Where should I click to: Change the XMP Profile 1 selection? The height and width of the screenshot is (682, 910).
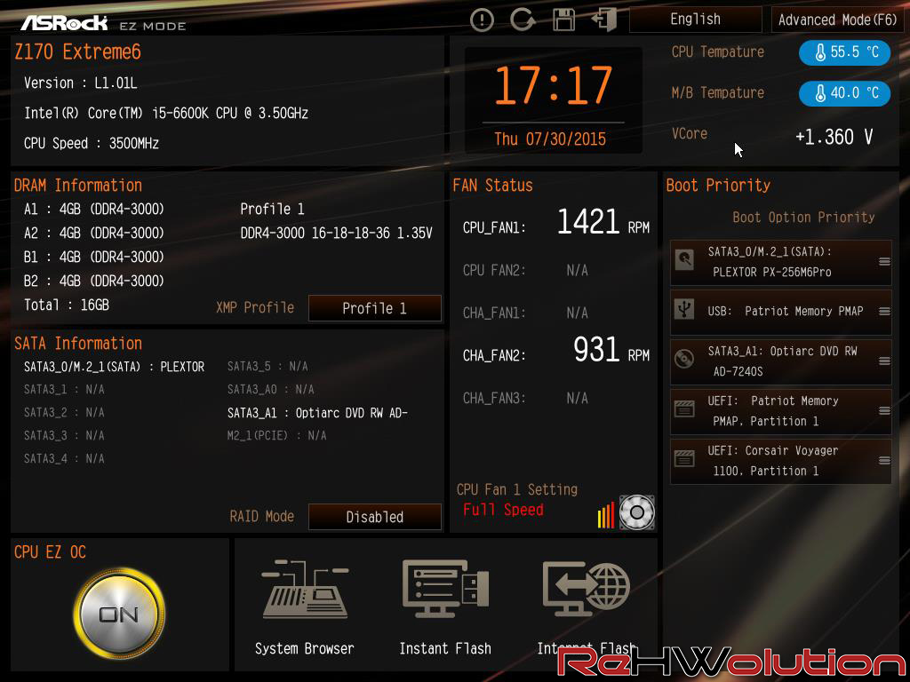tap(374, 308)
